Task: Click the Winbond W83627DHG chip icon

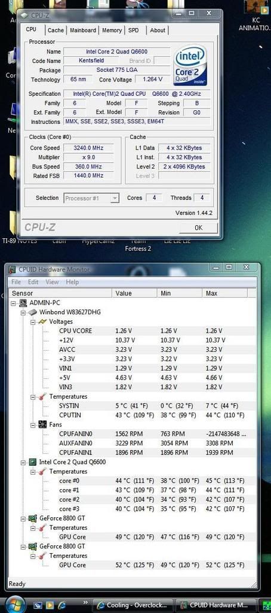Action: point(33,312)
